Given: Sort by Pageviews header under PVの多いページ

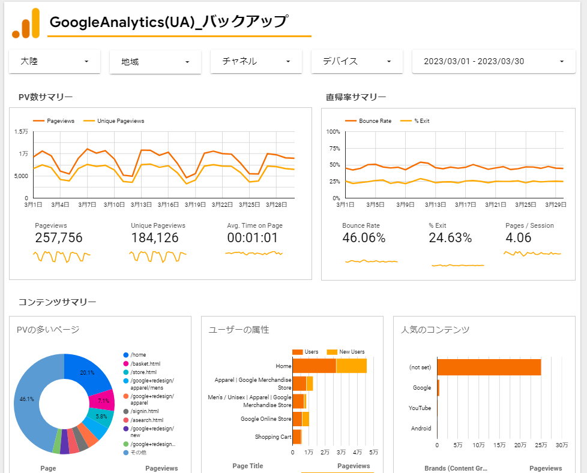Looking at the screenshot, I should pos(161,468).
